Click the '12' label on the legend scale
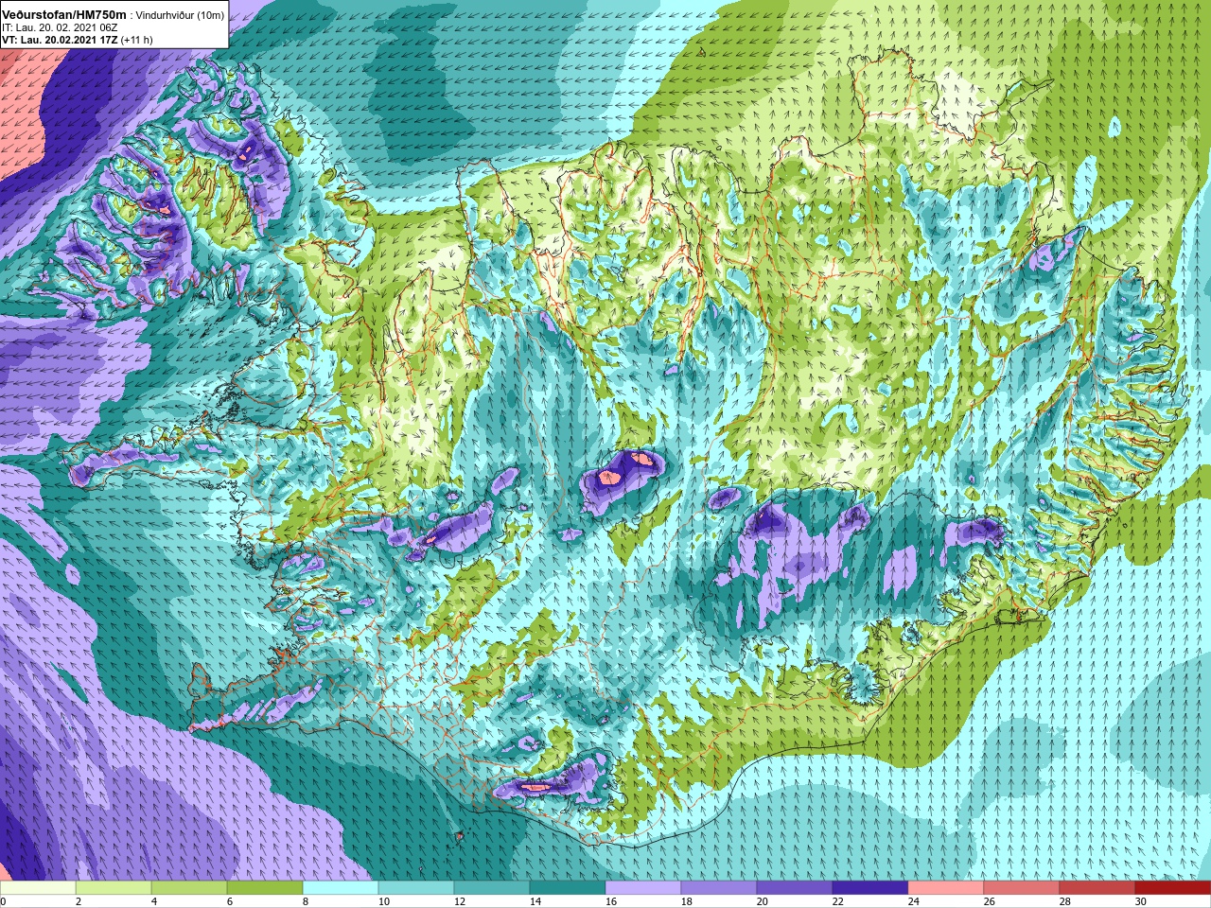The image size is (1211, 908). 460,901
